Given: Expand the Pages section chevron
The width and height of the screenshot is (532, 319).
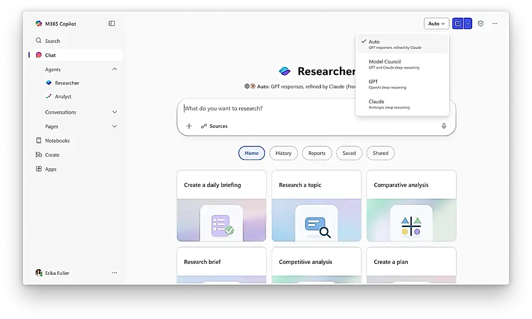Looking at the screenshot, I should click(115, 126).
